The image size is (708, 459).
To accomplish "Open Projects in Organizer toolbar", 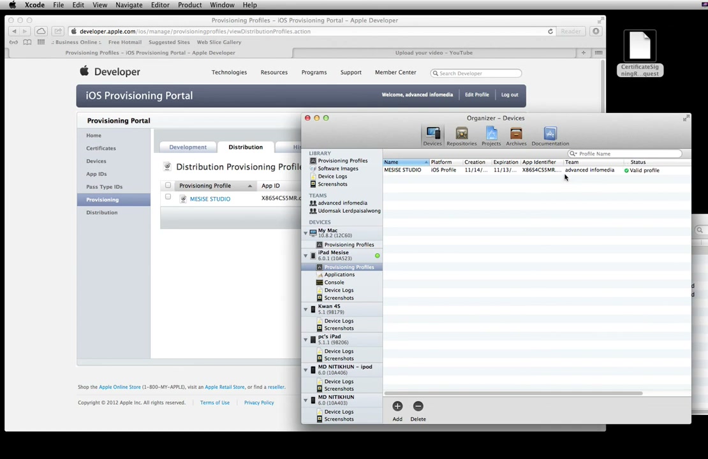I will click(x=490, y=136).
